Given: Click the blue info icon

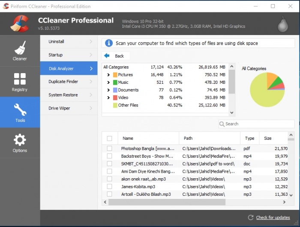Looking at the screenshot, I should coord(109,43).
